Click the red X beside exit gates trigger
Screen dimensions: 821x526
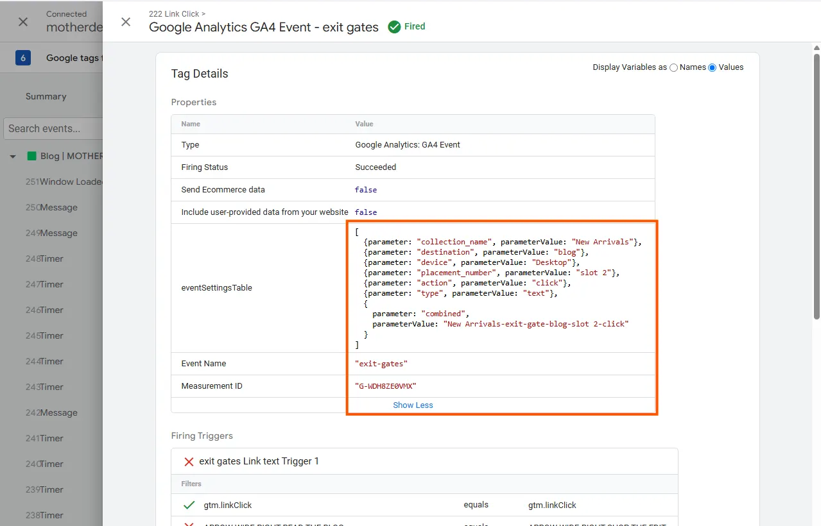click(189, 461)
